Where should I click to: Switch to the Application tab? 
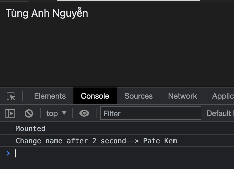pos(223,96)
